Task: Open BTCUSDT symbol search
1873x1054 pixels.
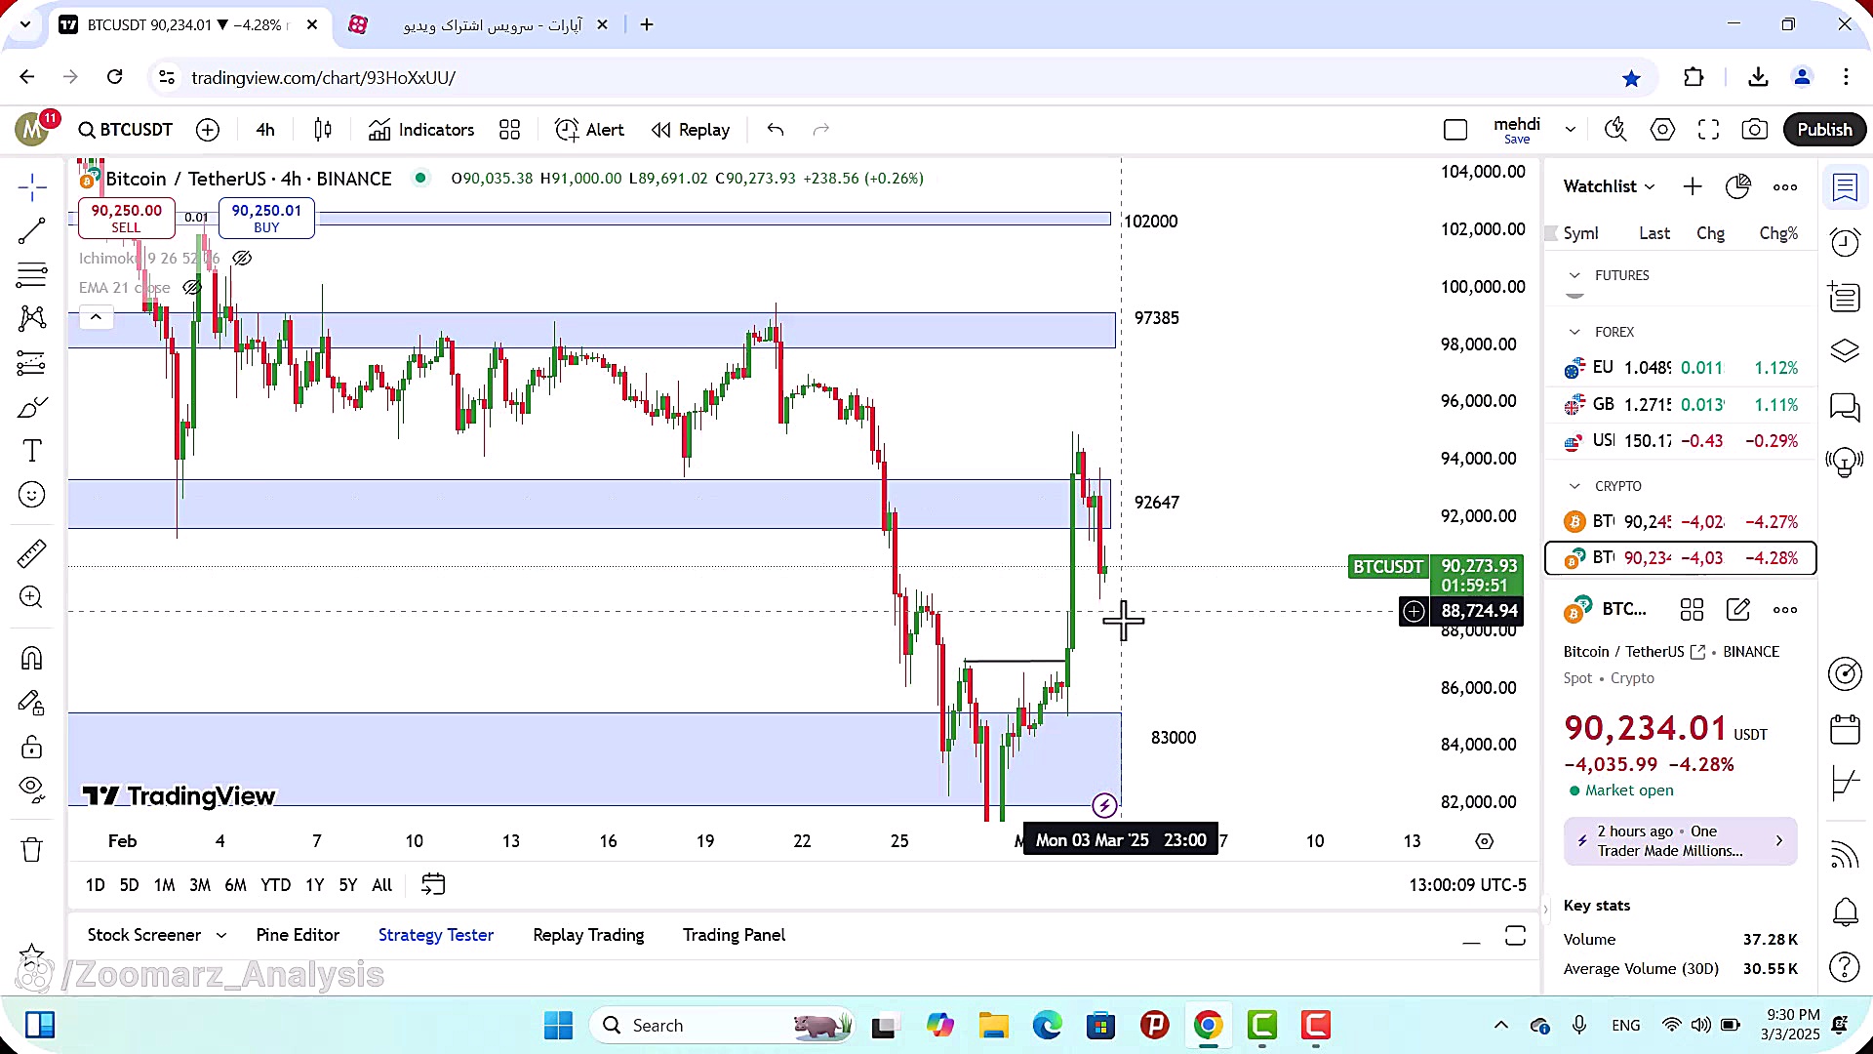Action: point(126,130)
